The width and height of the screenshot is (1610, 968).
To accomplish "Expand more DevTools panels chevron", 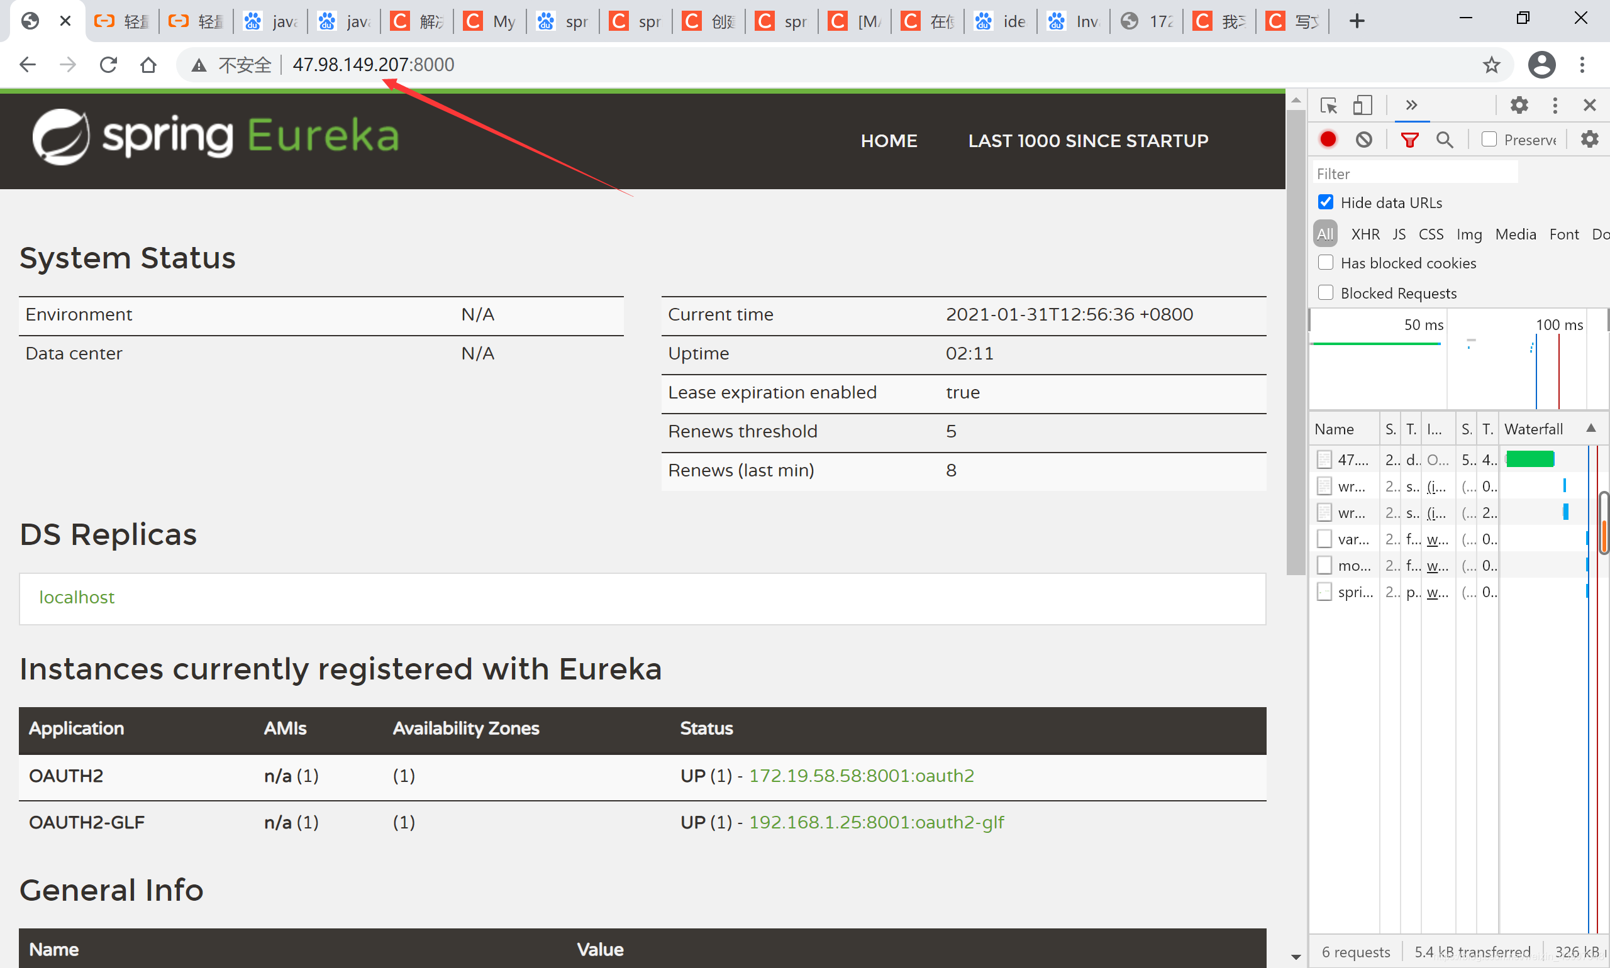I will [x=1412, y=106].
